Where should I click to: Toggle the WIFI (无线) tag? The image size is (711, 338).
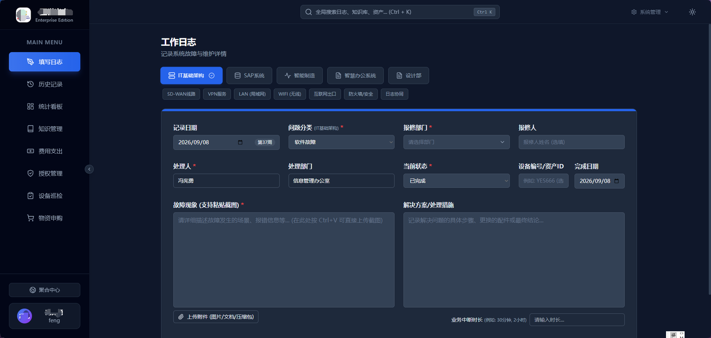(x=290, y=94)
